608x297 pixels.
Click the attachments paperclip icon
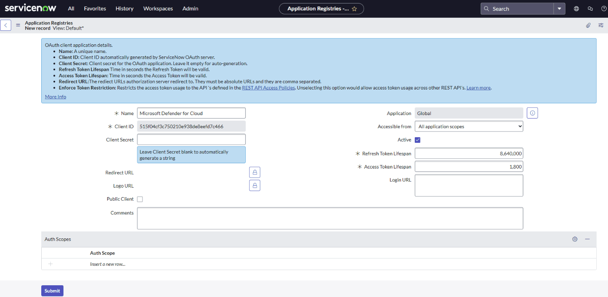click(x=588, y=25)
